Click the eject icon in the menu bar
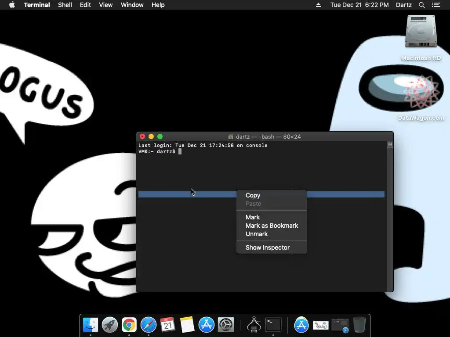The height and width of the screenshot is (337, 450). tap(318, 5)
